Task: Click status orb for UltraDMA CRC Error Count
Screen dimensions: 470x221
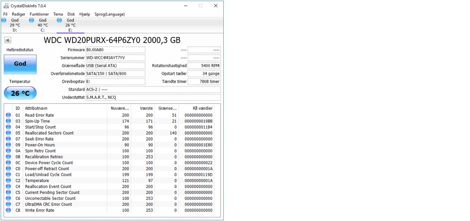Action: 8,204
